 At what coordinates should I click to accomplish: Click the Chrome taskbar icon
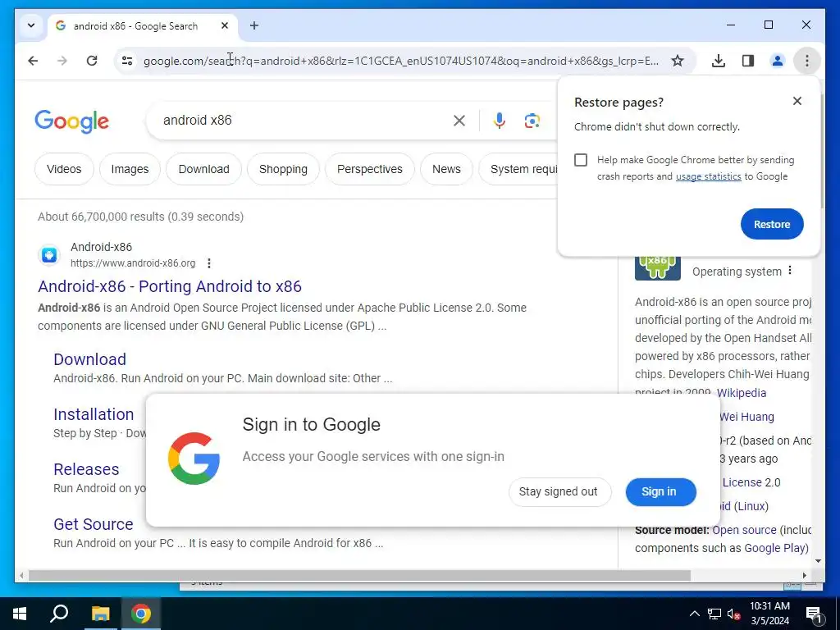click(141, 614)
